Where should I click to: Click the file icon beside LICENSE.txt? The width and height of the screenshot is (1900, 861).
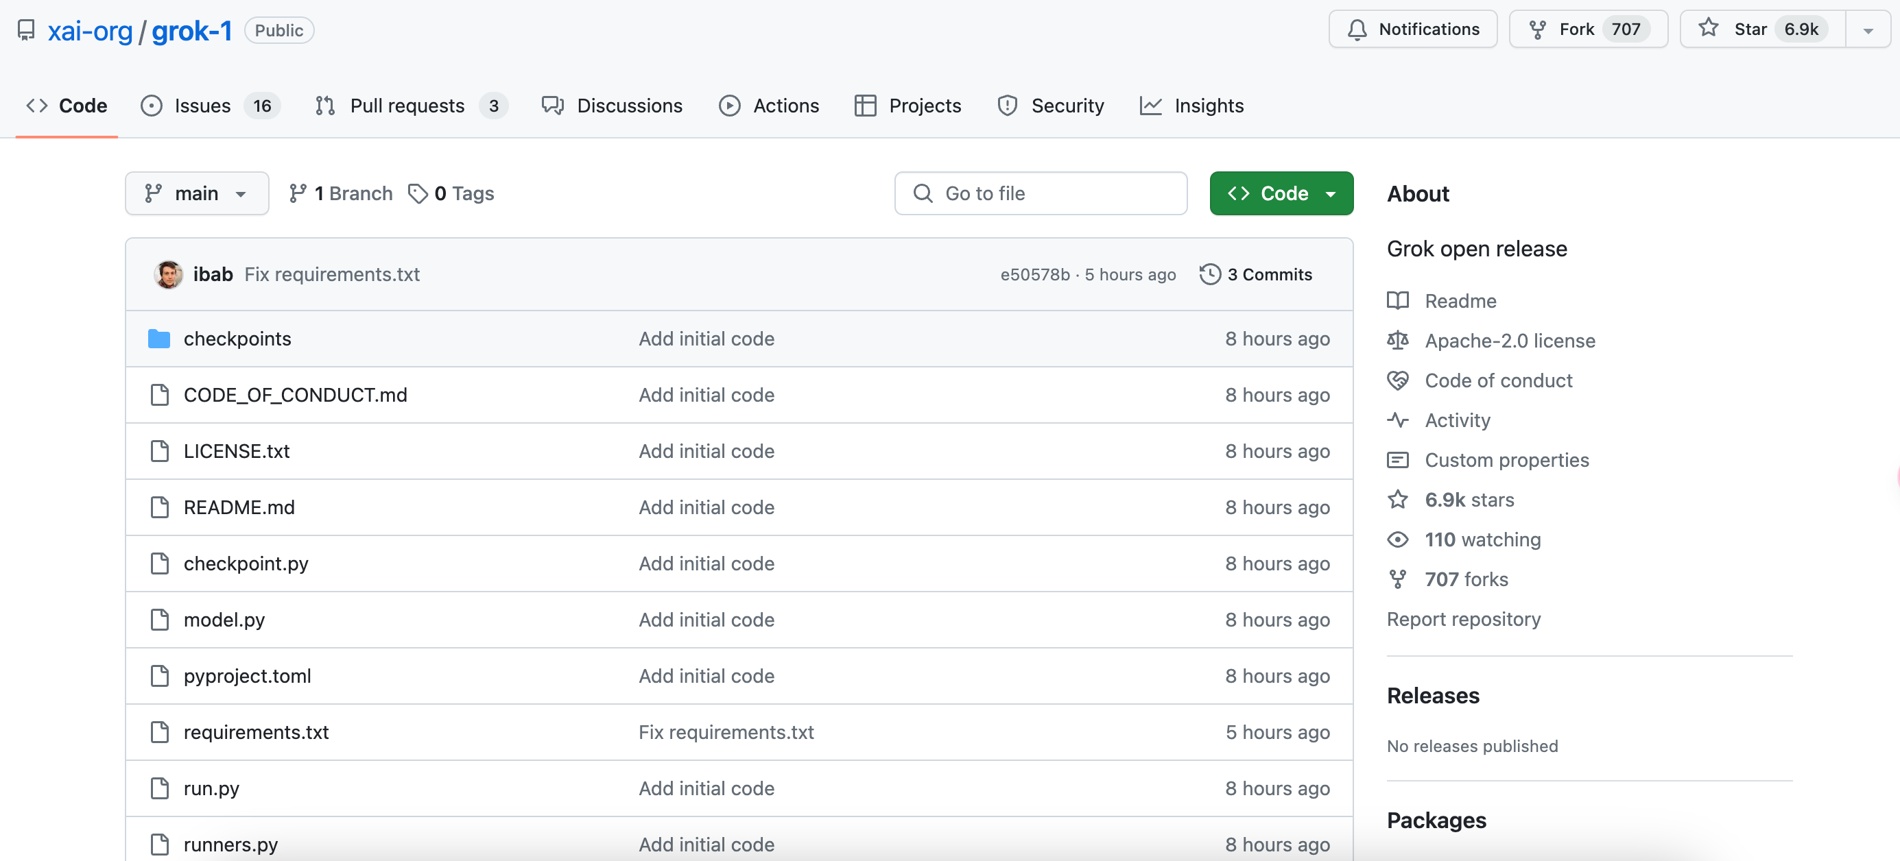pos(159,451)
